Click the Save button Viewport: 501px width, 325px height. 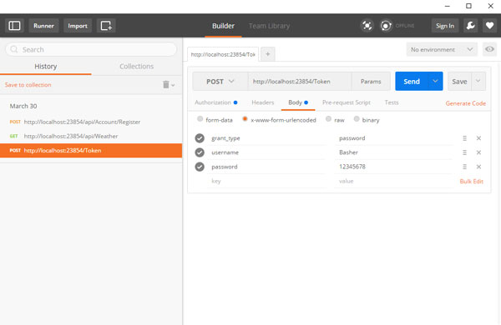click(x=459, y=82)
